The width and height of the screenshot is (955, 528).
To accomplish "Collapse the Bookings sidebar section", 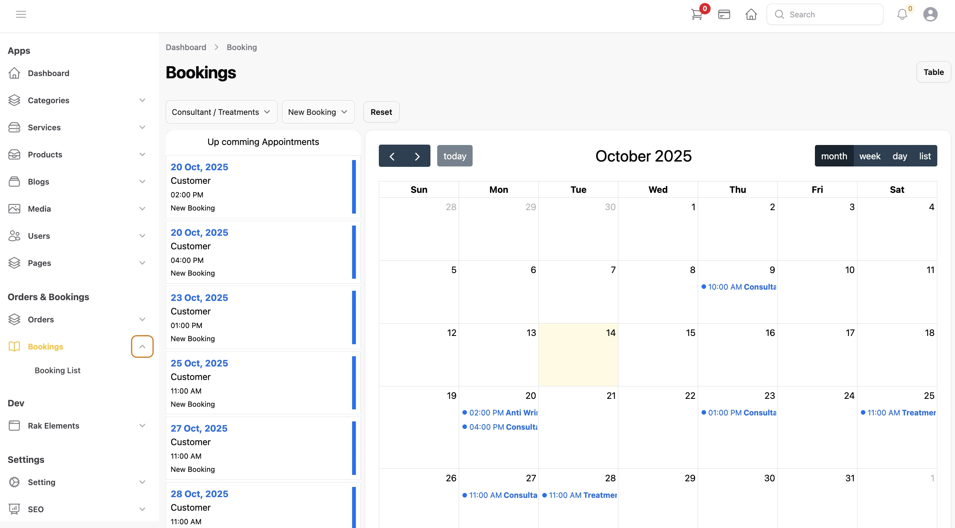I will coord(142,346).
